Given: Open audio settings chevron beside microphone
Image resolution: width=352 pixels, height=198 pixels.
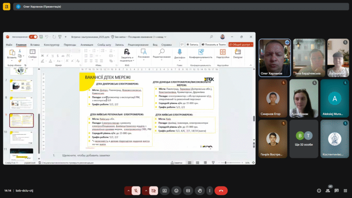Looking at the screenshot, I should [x=128, y=191].
